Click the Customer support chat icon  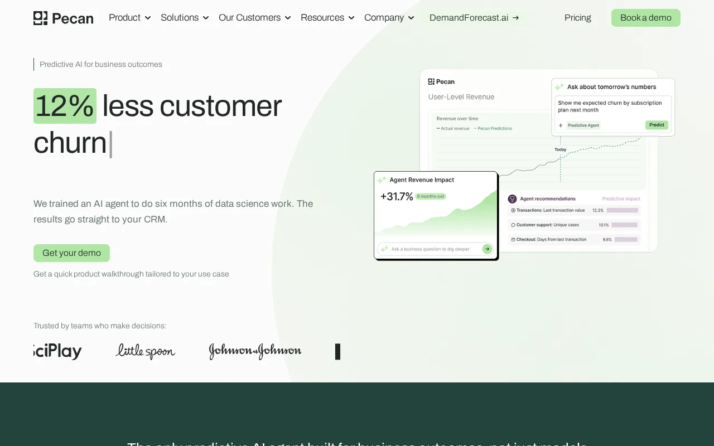(513, 225)
